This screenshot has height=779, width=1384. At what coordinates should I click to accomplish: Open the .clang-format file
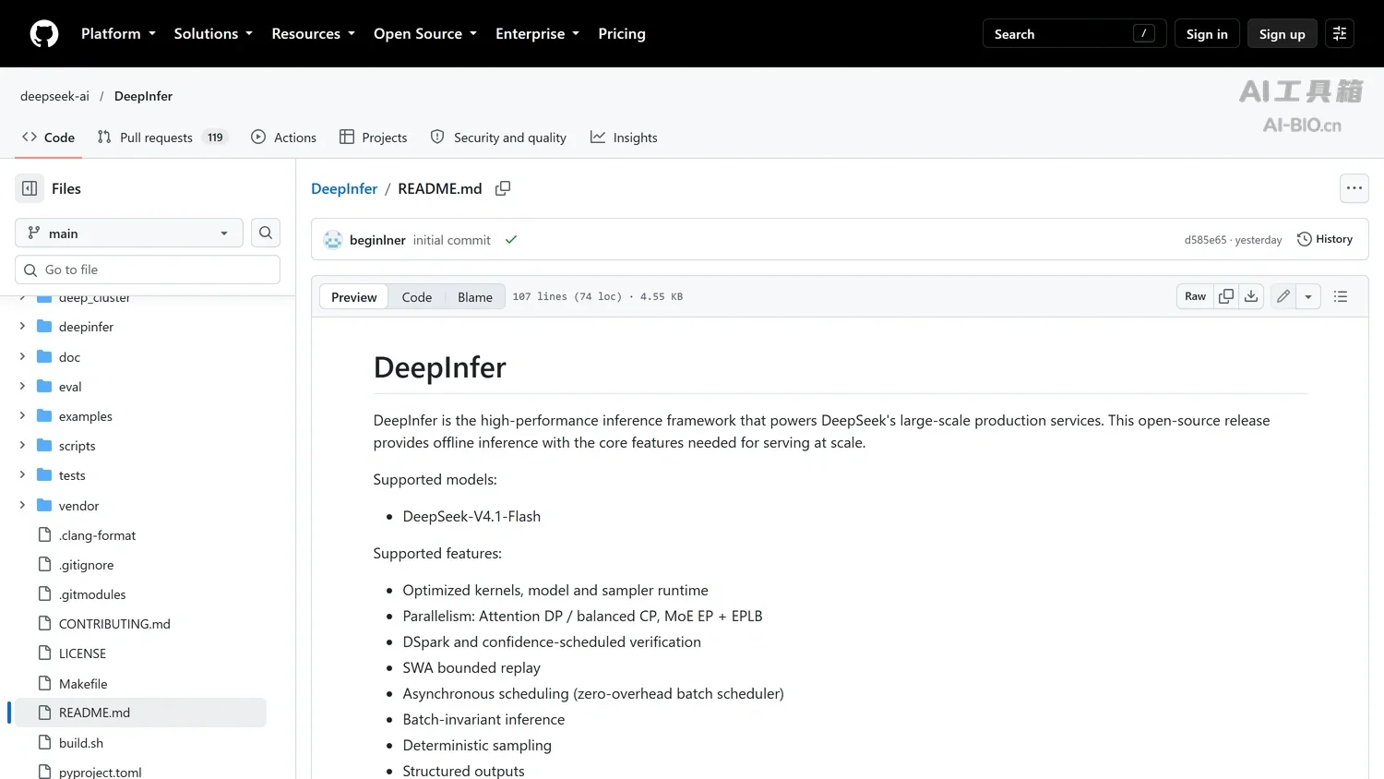click(97, 535)
